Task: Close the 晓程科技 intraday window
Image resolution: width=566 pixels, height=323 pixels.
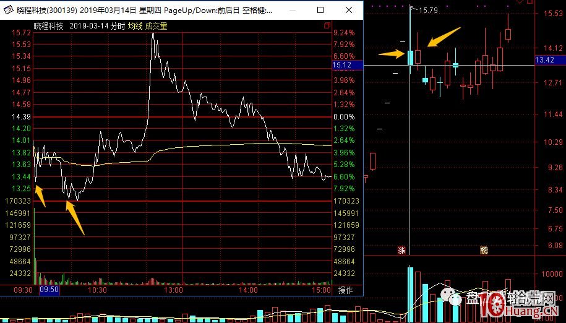Action: coord(349,10)
